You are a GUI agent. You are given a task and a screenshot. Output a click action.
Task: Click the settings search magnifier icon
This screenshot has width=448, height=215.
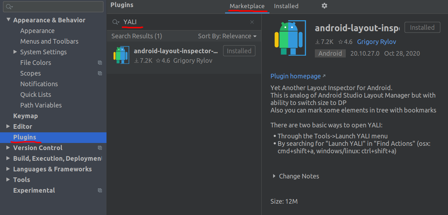(x=10, y=7)
